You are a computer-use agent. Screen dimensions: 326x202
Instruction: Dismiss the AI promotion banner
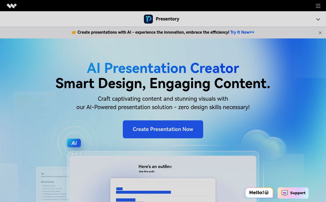tap(320, 33)
